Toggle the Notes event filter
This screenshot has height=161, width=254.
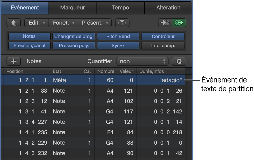tap(29, 36)
